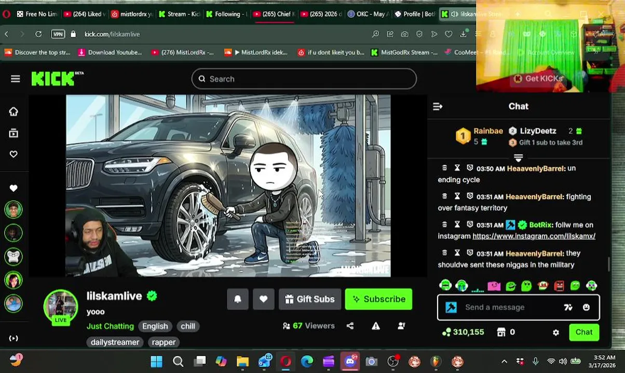This screenshot has width=625, height=373.
Task: Click the Kick search field
Action: [304, 79]
